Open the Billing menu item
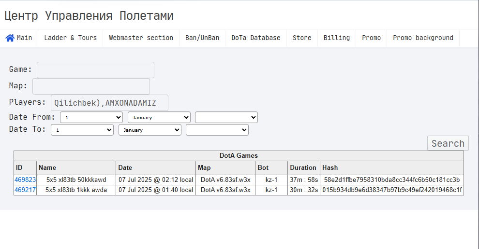Screen dimensions: 479x249 point(337,38)
